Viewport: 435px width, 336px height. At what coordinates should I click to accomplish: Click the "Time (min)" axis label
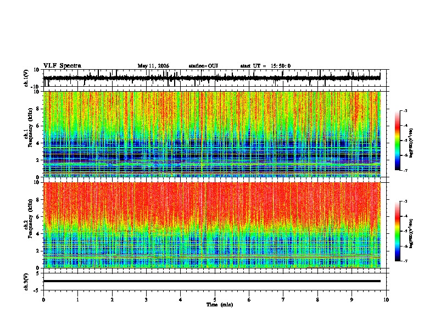(x=220, y=305)
